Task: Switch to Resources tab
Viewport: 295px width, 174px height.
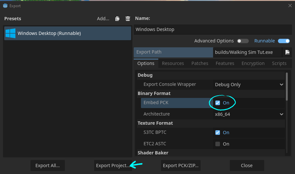Action: pos(173,63)
